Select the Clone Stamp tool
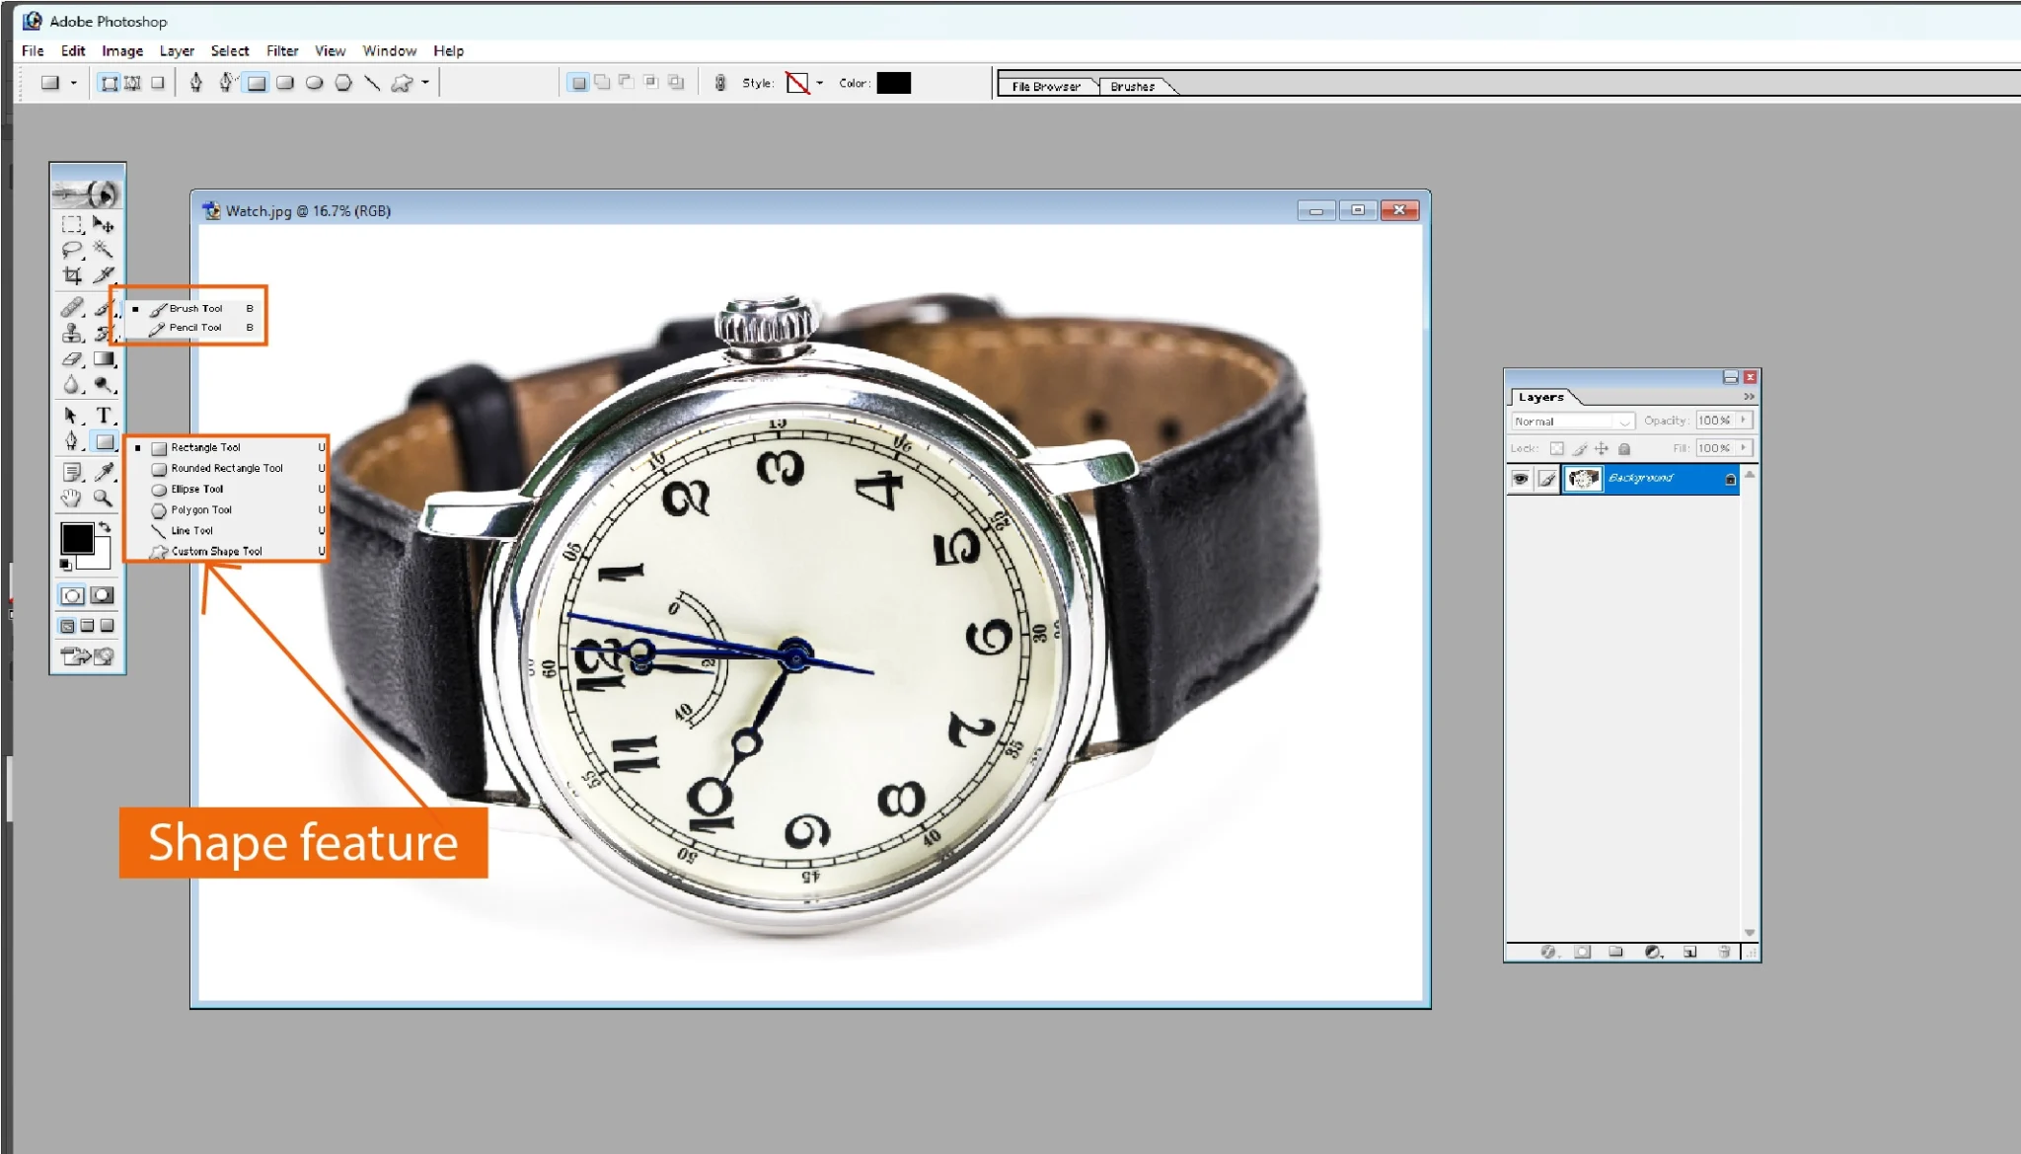 coord(72,334)
